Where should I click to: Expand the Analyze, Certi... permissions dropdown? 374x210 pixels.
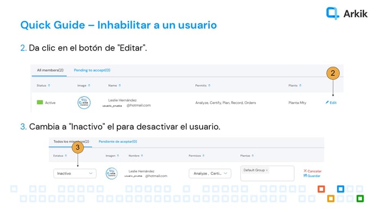coord(210,174)
